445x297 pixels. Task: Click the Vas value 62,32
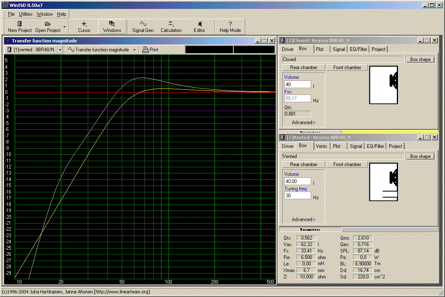[x=306, y=244]
